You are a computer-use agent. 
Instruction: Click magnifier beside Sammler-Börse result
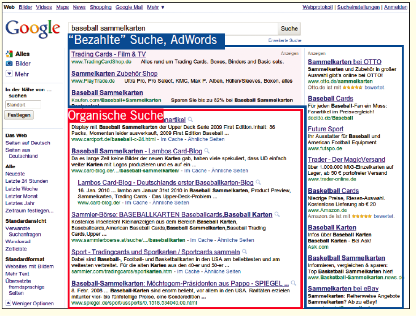[277, 214]
